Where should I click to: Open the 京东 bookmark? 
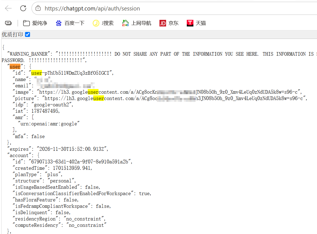tap(169, 23)
